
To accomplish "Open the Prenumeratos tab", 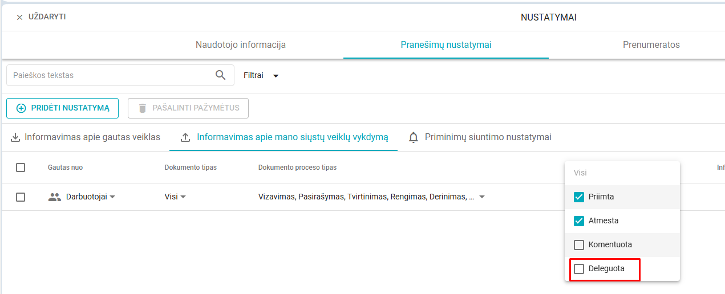I will pos(651,45).
